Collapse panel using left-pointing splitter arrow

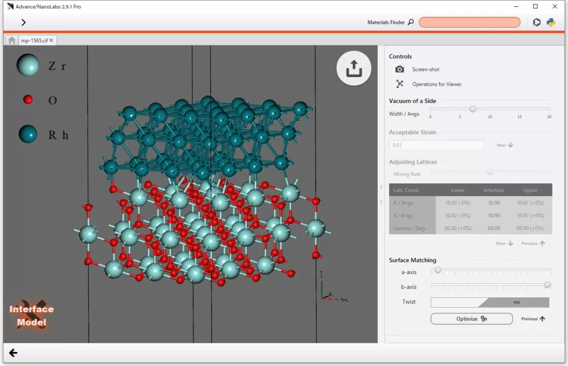pos(381,187)
